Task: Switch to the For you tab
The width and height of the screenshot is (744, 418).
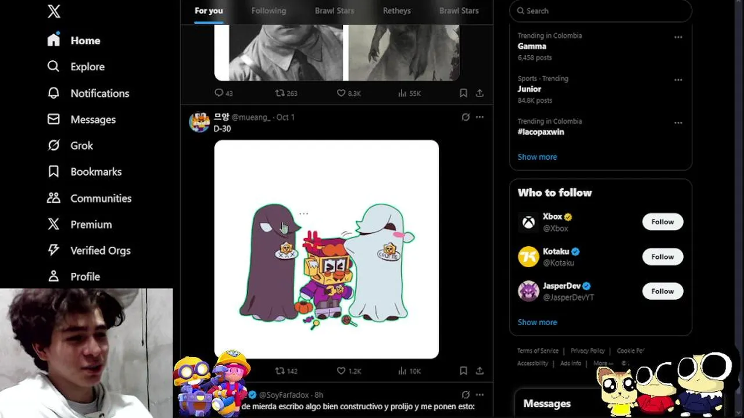Action: (209, 11)
